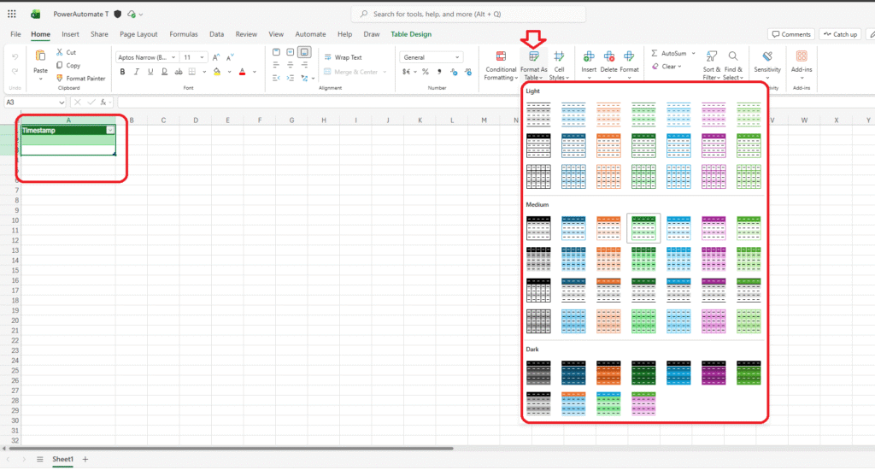Click the Search for tools box
This screenshot has height=470, width=875.
click(469, 14)
